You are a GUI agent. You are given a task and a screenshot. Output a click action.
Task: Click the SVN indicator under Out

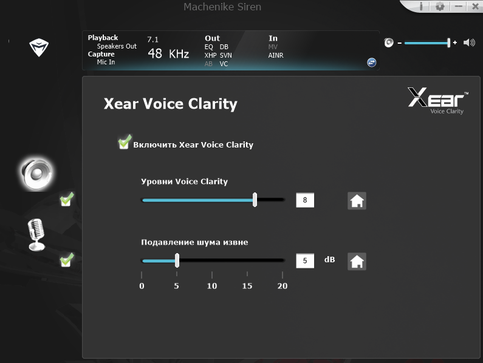tap(226, 55)
